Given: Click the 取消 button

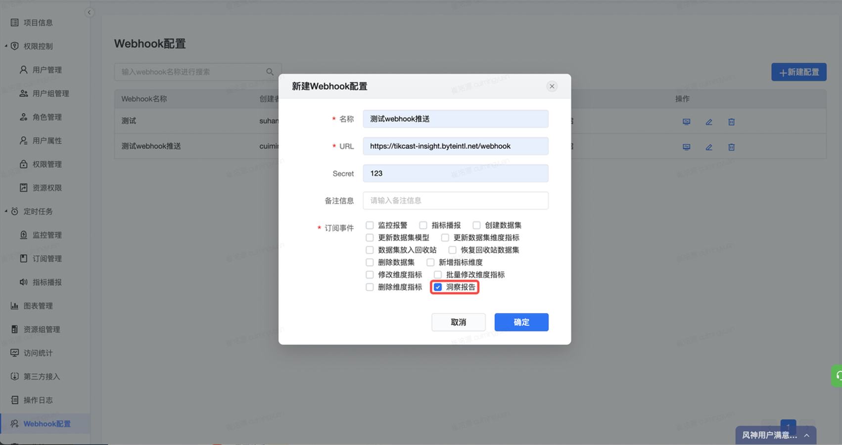Looking at the screenshot, I should (459, 322).
